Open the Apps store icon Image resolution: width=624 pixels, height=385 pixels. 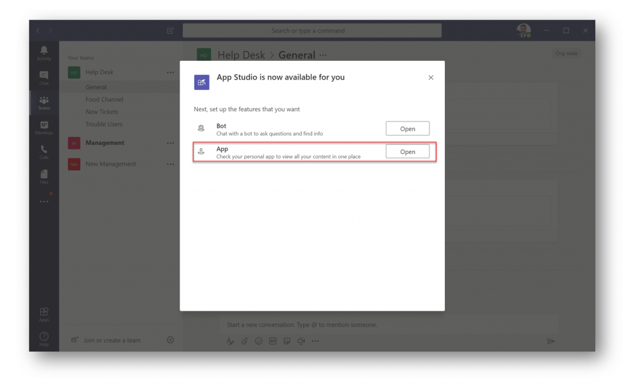[x=44, y=314]
